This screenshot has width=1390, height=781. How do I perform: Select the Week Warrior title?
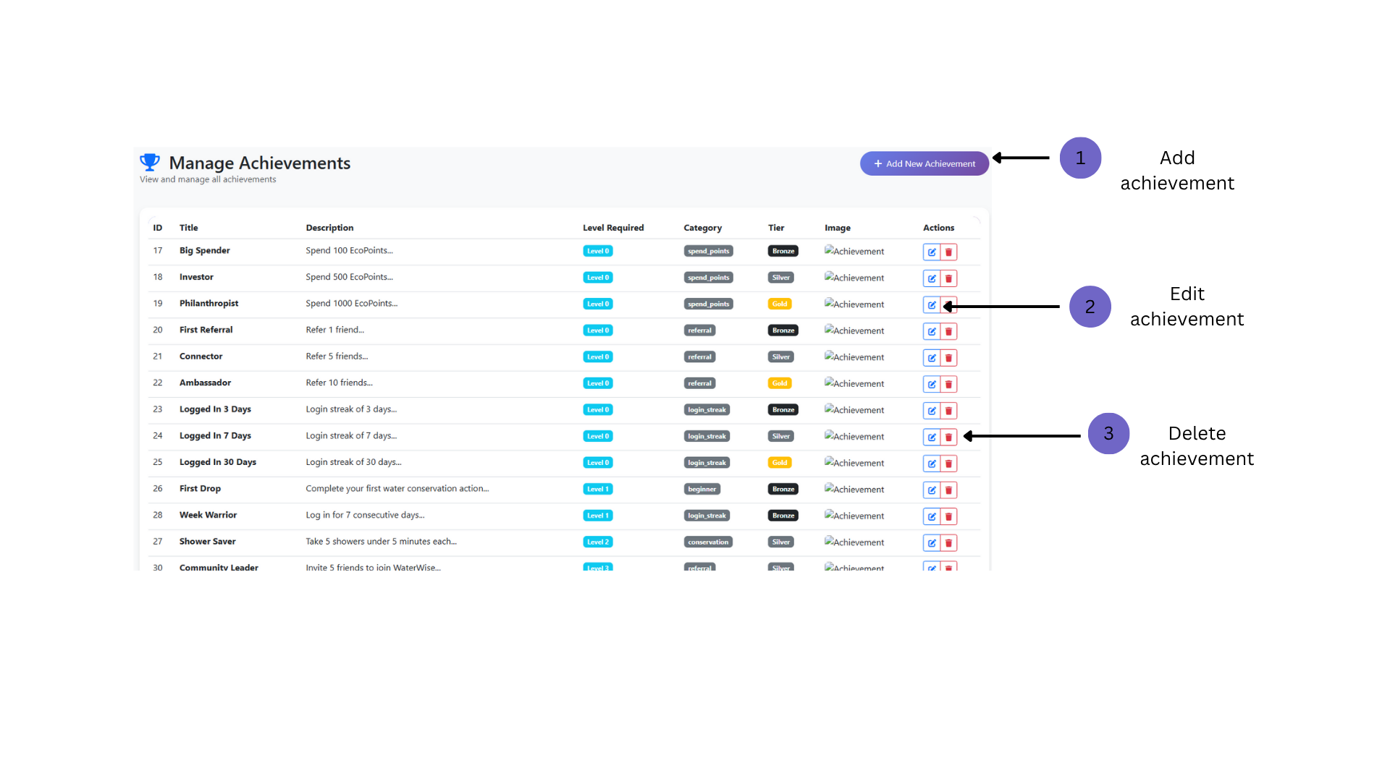[x=208, y=515]
